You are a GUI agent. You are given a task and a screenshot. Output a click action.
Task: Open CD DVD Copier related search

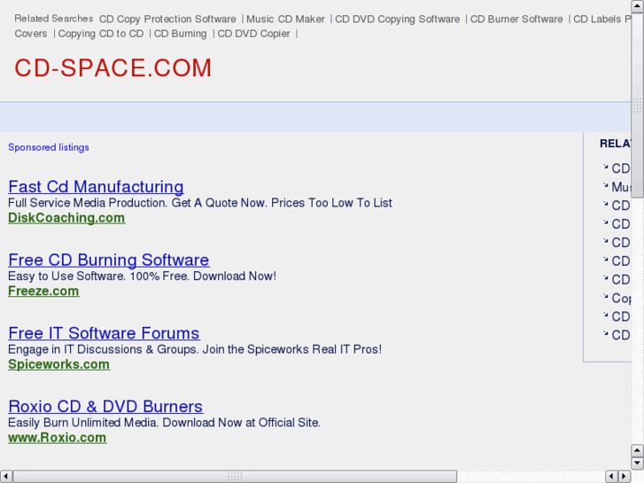253,34
